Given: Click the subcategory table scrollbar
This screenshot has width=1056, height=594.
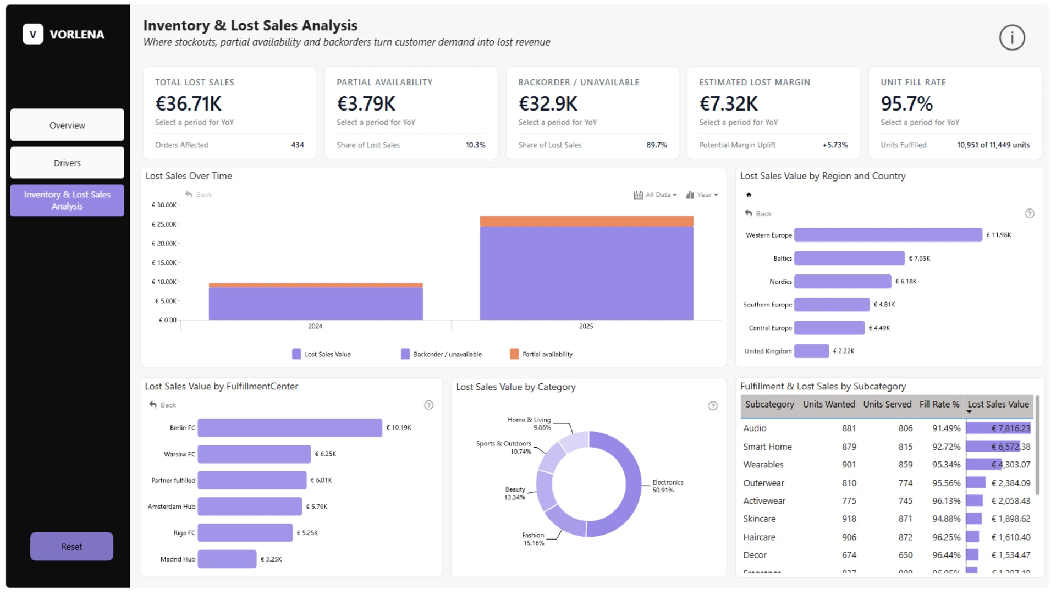Looking at the screenshot, I should 1037,446.
